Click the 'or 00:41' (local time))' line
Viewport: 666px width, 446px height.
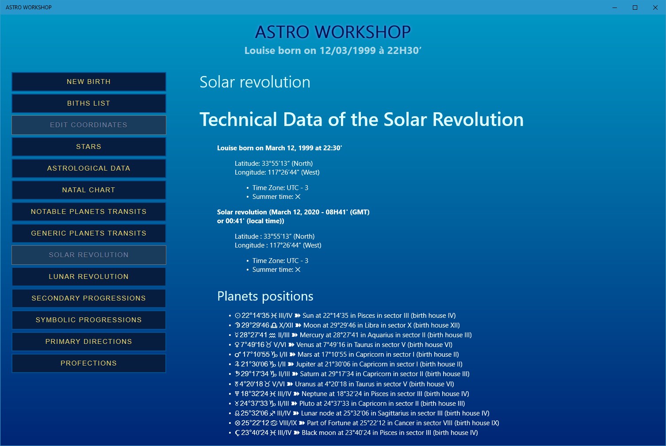(x=251, y=221)
